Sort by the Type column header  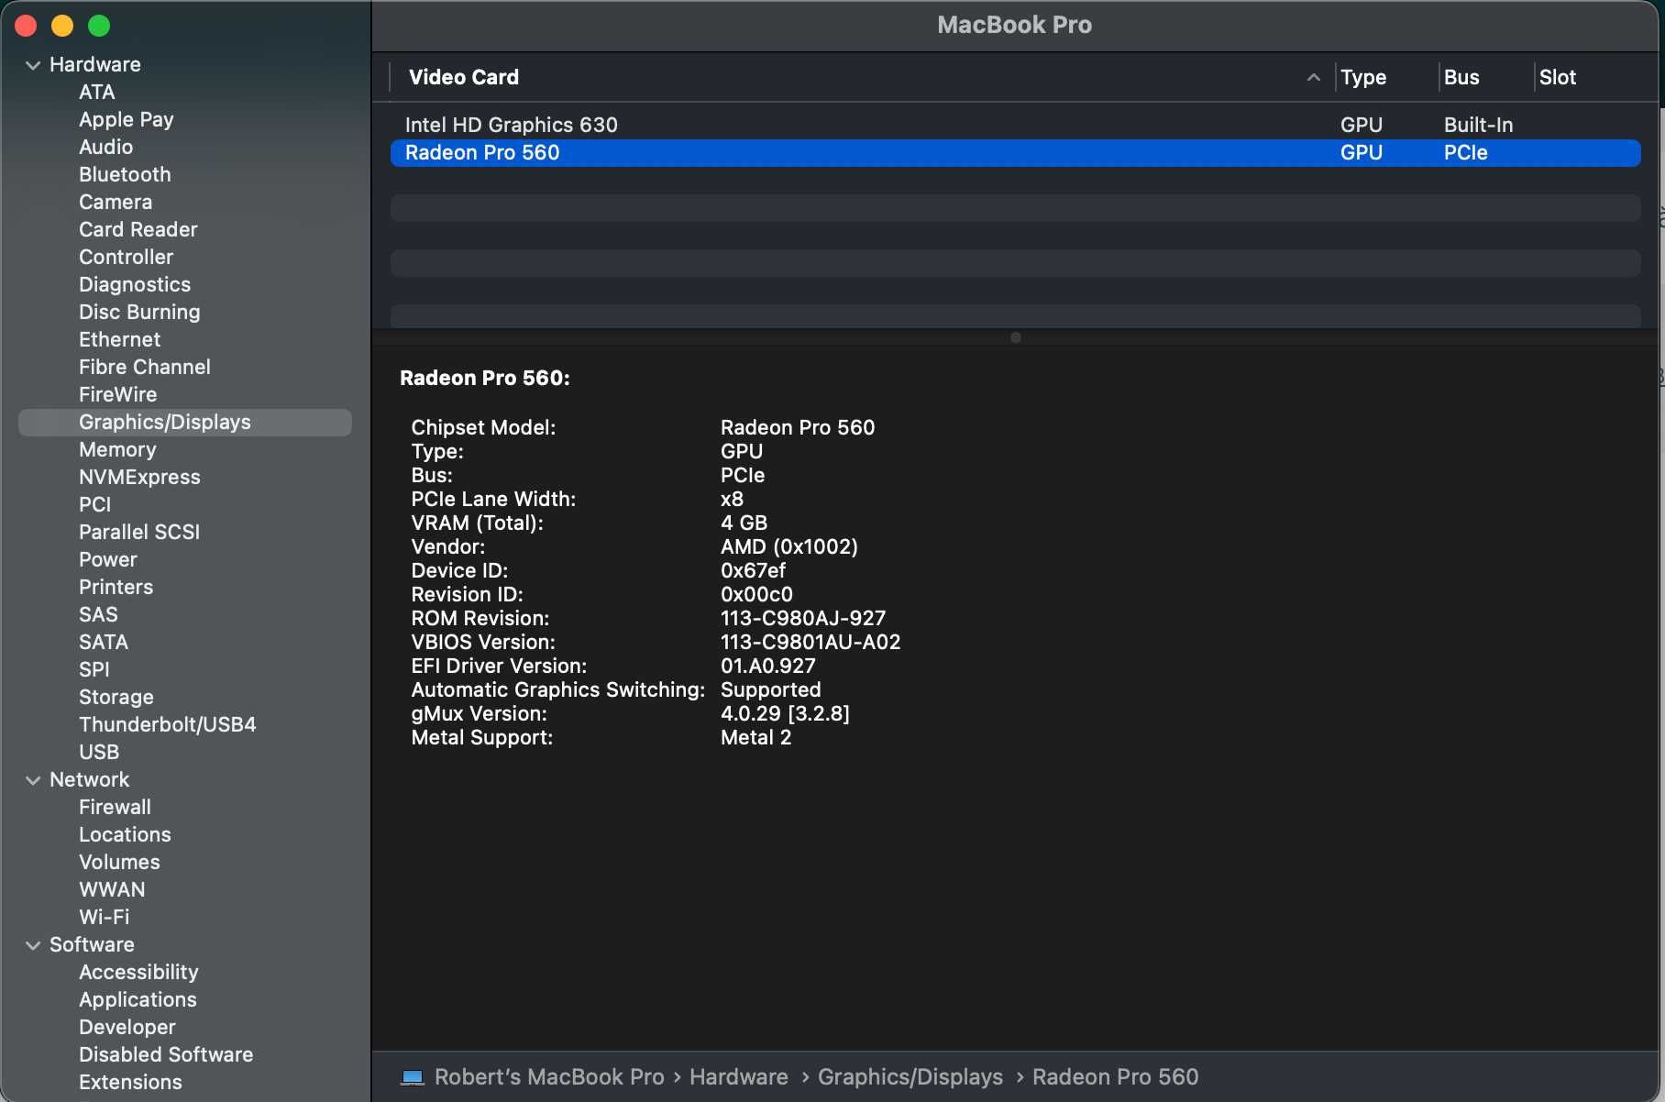pyautogui.click(x=1363, y=78)
